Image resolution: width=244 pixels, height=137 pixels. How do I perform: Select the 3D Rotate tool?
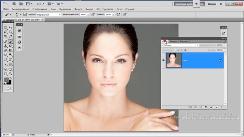pos(6,69)
